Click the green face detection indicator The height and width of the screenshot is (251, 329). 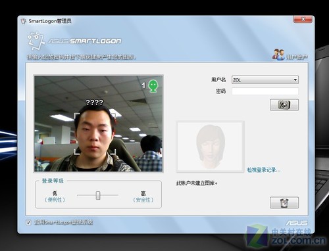click(153, 86)
